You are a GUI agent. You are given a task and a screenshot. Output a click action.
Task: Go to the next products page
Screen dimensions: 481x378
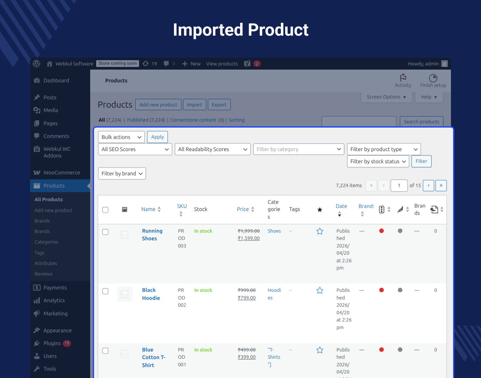coord(428,186)
